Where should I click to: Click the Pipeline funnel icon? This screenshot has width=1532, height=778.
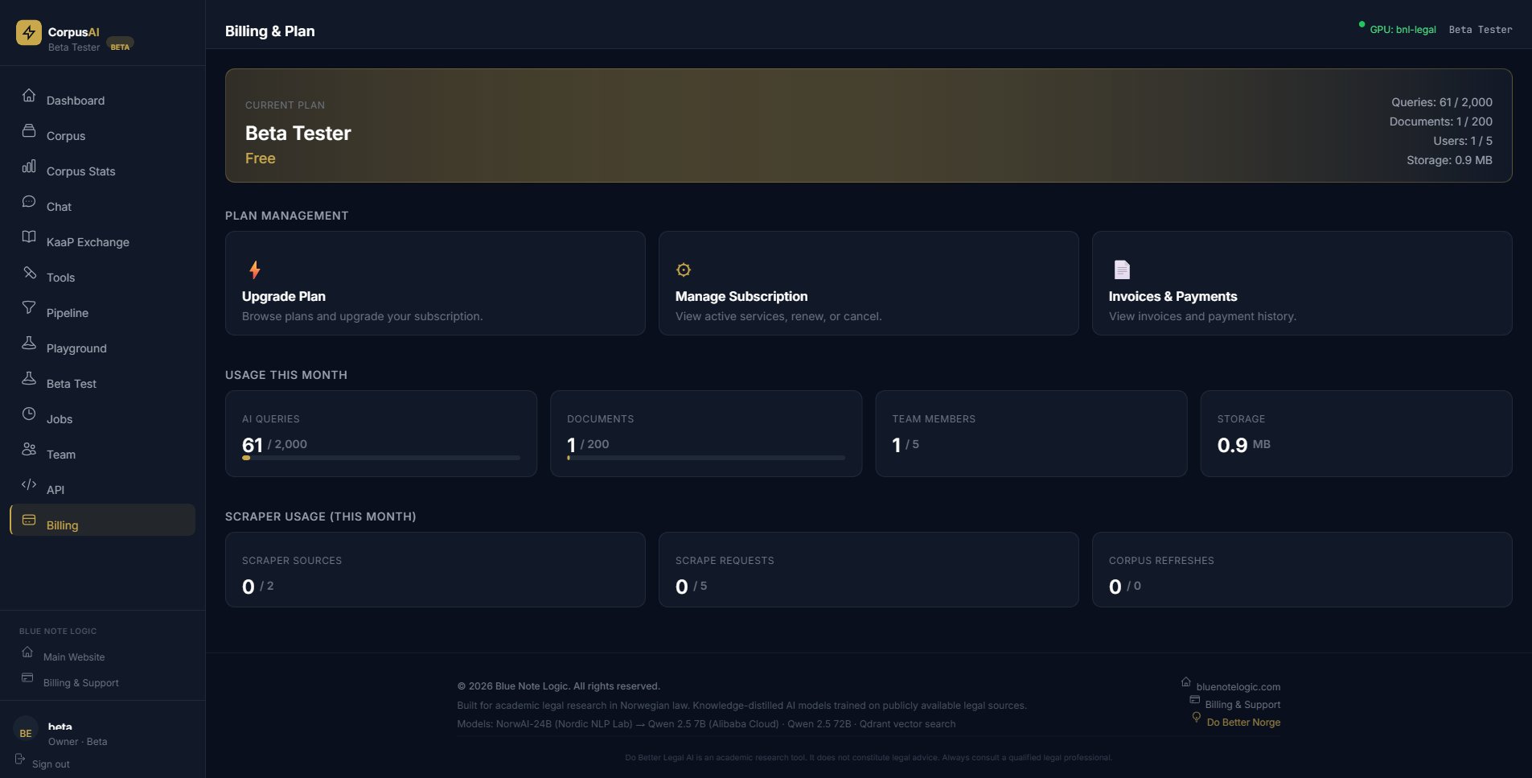pos(29,308)
